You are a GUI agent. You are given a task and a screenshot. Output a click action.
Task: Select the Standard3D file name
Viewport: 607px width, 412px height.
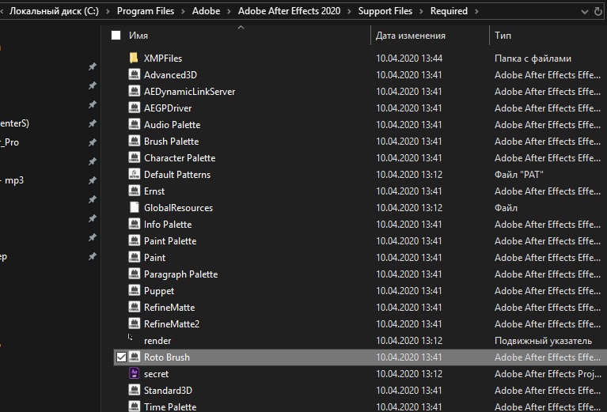[x=168, y=391]
